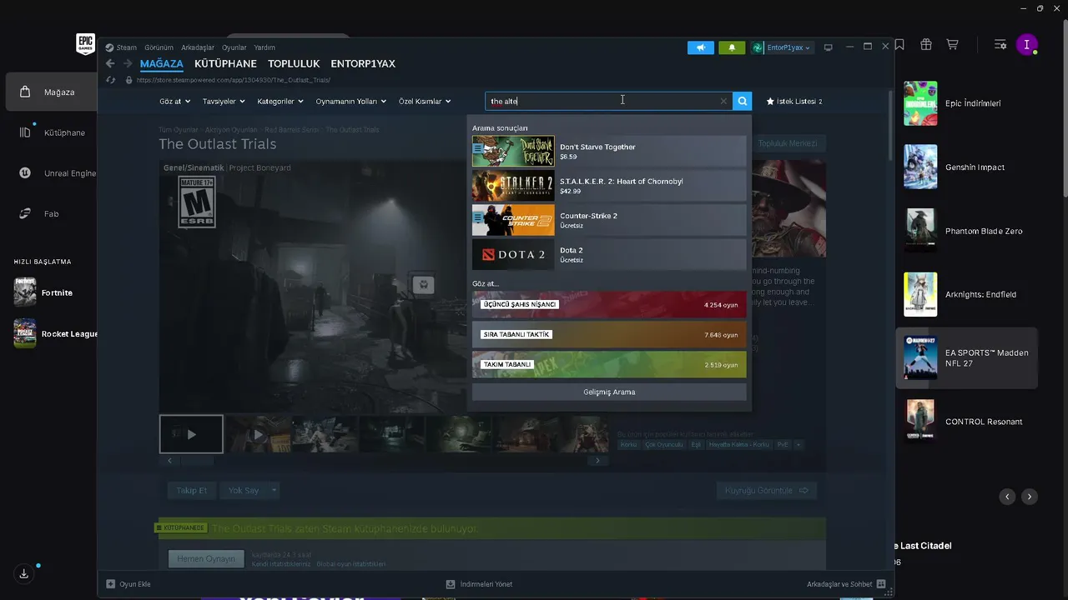The width and height of the screenshot is (1068, 600).
Task: Open the Görünüm menu
Action: pyautogui.click(x=159, y=47)
